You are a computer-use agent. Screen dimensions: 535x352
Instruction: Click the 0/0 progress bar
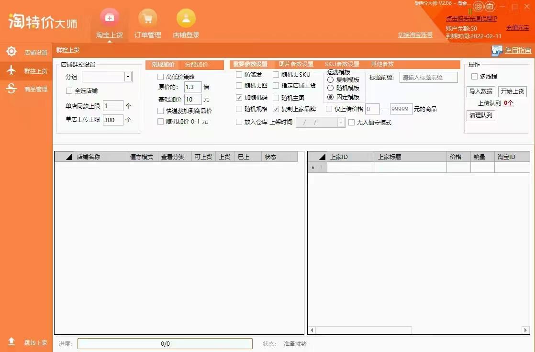(x=165, y=343)
